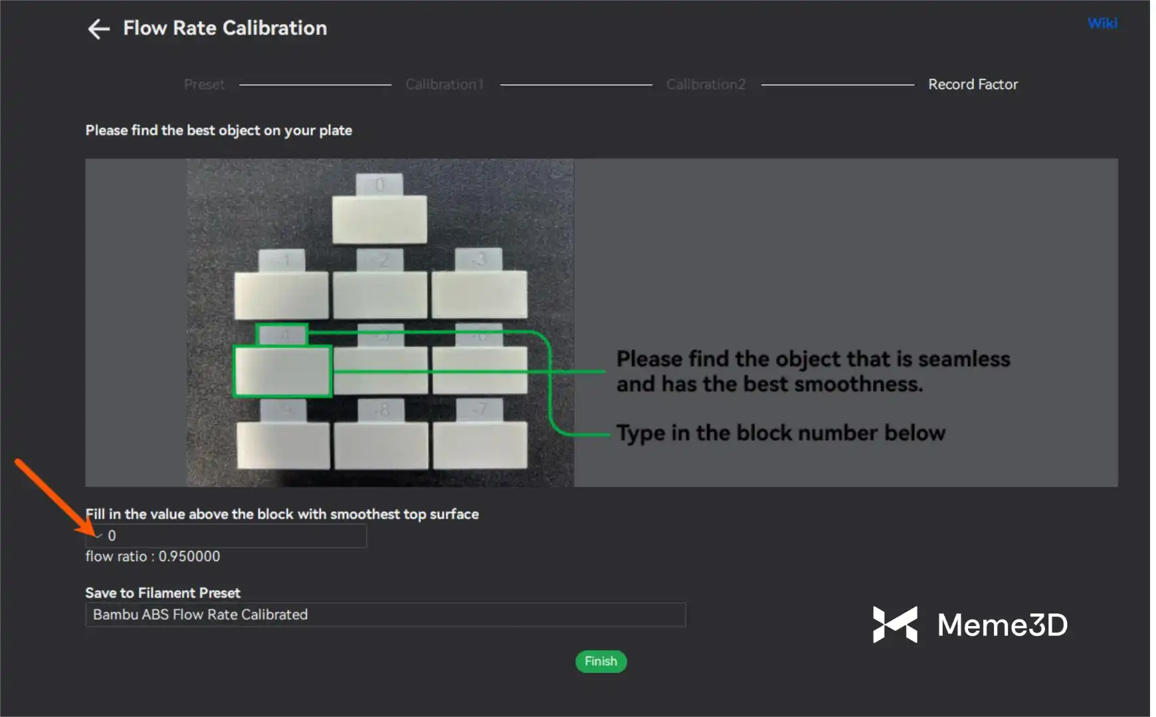This screenshot has height=717, width=1156.
Task: Expand the block value dropdown chevron
Action: click(x=98, y=536)
